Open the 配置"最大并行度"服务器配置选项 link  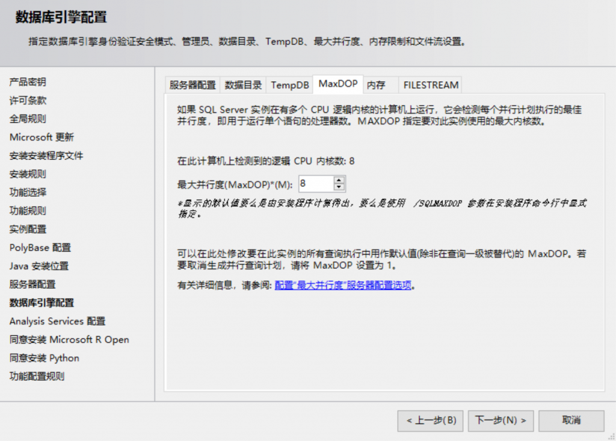click(x=343, y=286)
